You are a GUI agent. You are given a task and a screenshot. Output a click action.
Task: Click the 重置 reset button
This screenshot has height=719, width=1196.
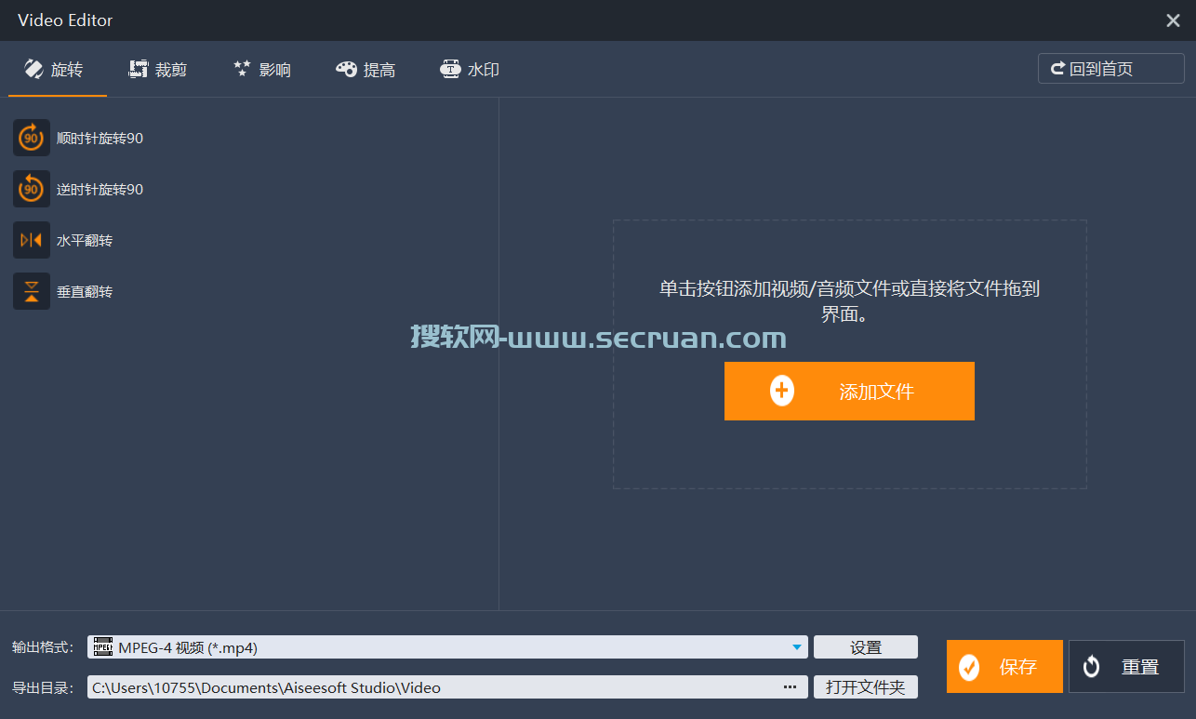point(1126,666)
